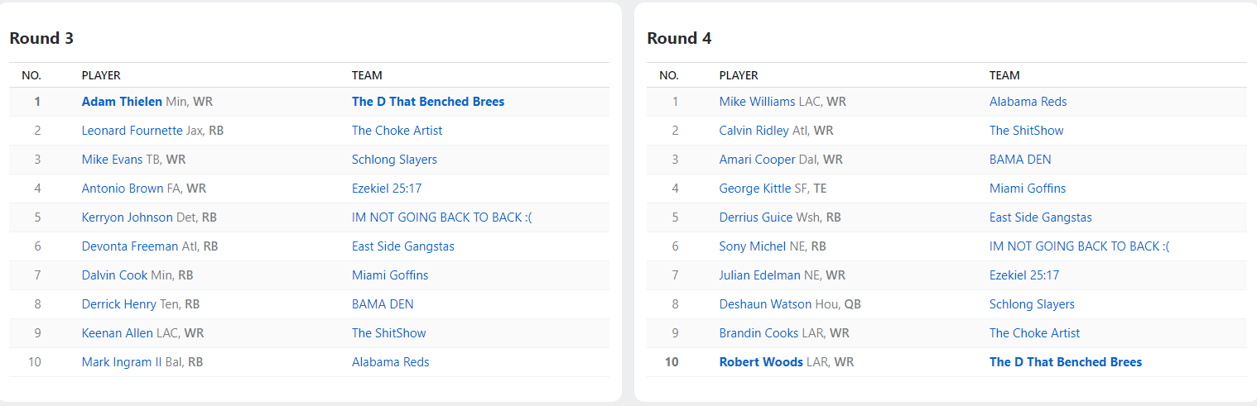Screen dimensions: 1257x406
Task: Click Dalvin Cook player link
Action: click(114, 275)
